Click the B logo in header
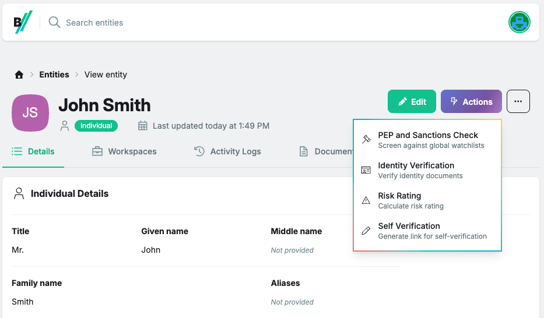Viewport: 544px width, 318px height. click(23, 22)
